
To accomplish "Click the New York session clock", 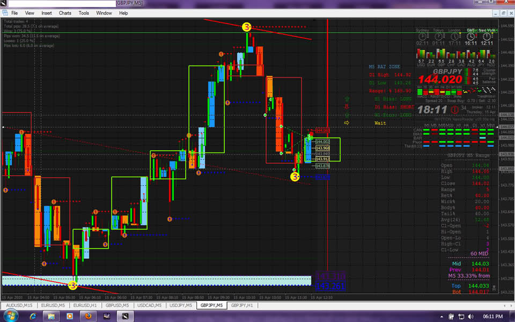I will coord(487,37).
